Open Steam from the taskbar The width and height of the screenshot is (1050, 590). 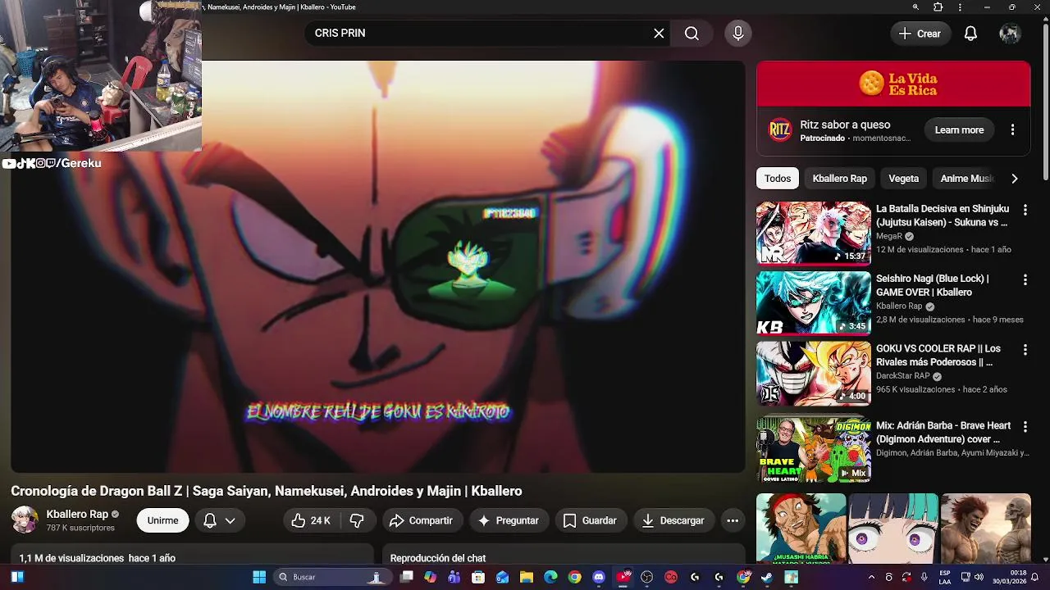point(767,577)
